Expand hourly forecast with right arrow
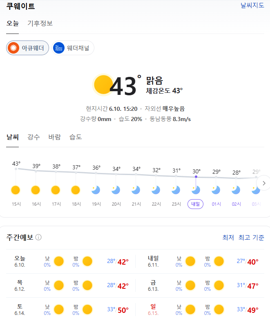Image resolution: width=270 pixels, height=319 pixels. (x=264, y=183)
